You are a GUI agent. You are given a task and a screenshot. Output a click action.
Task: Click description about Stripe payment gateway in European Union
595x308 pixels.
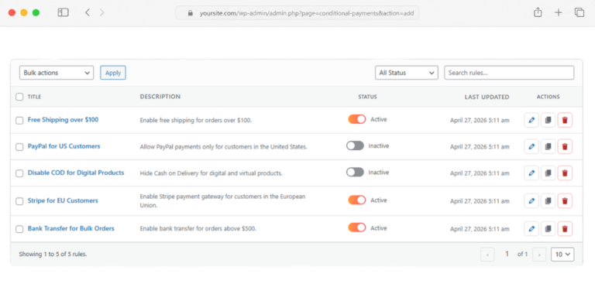pyautogui.click(x=222, y=200)
